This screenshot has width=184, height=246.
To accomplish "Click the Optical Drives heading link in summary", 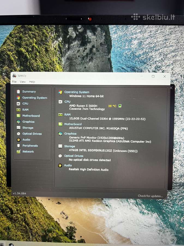I will (74, 156).
